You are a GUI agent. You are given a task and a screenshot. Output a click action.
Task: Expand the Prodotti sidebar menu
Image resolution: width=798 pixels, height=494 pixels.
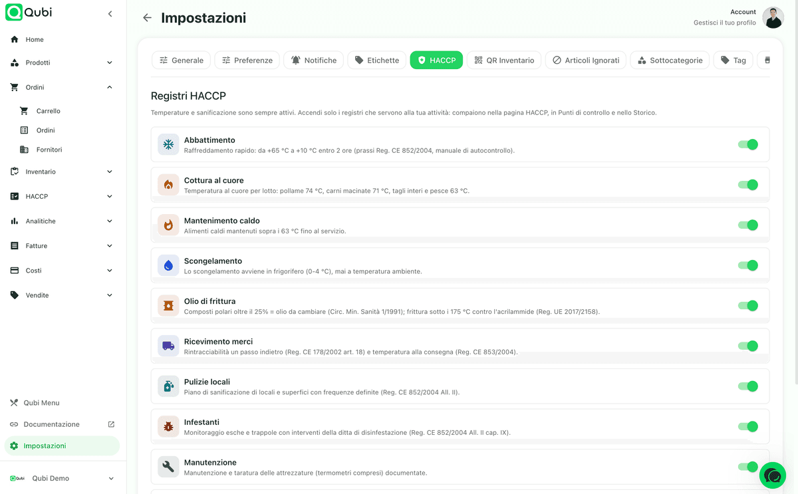63,62
